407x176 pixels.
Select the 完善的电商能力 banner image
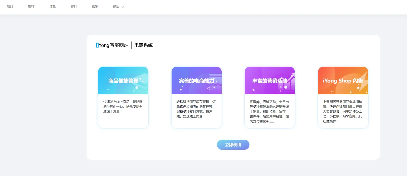(197, 80)
